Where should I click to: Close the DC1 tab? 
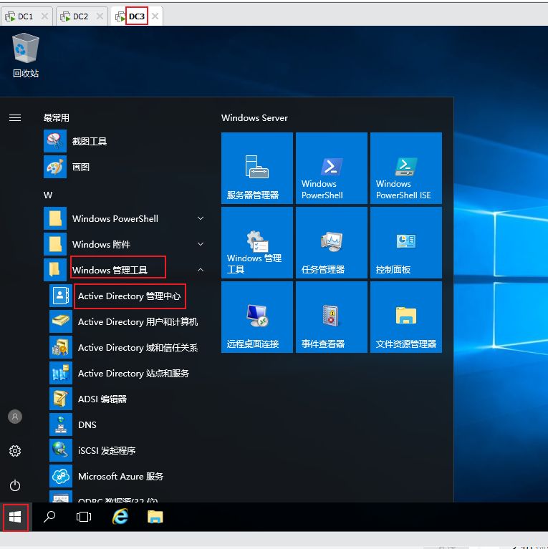(44, 16)
